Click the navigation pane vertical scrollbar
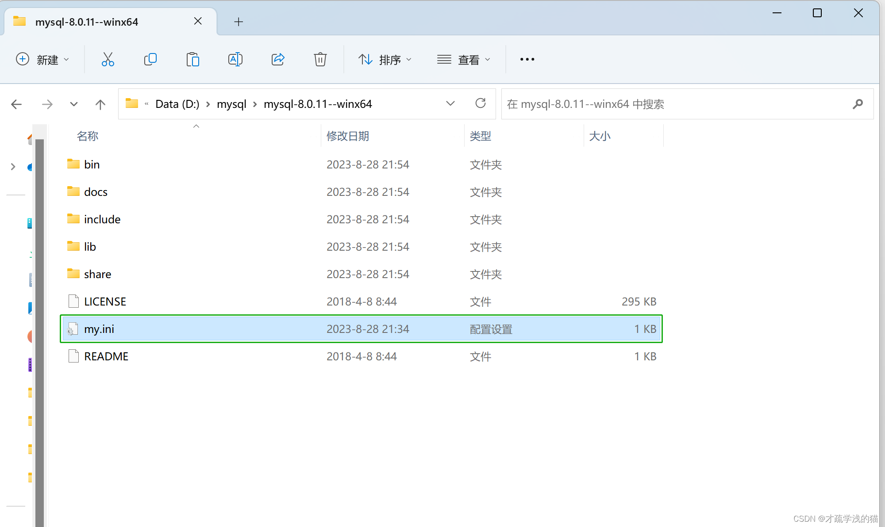The height and width of the screenshot is (527, 885). (39, 309)
